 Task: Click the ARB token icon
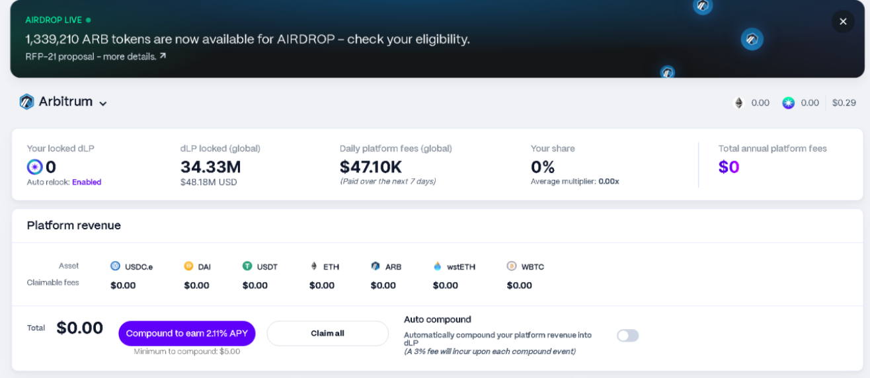376,266
